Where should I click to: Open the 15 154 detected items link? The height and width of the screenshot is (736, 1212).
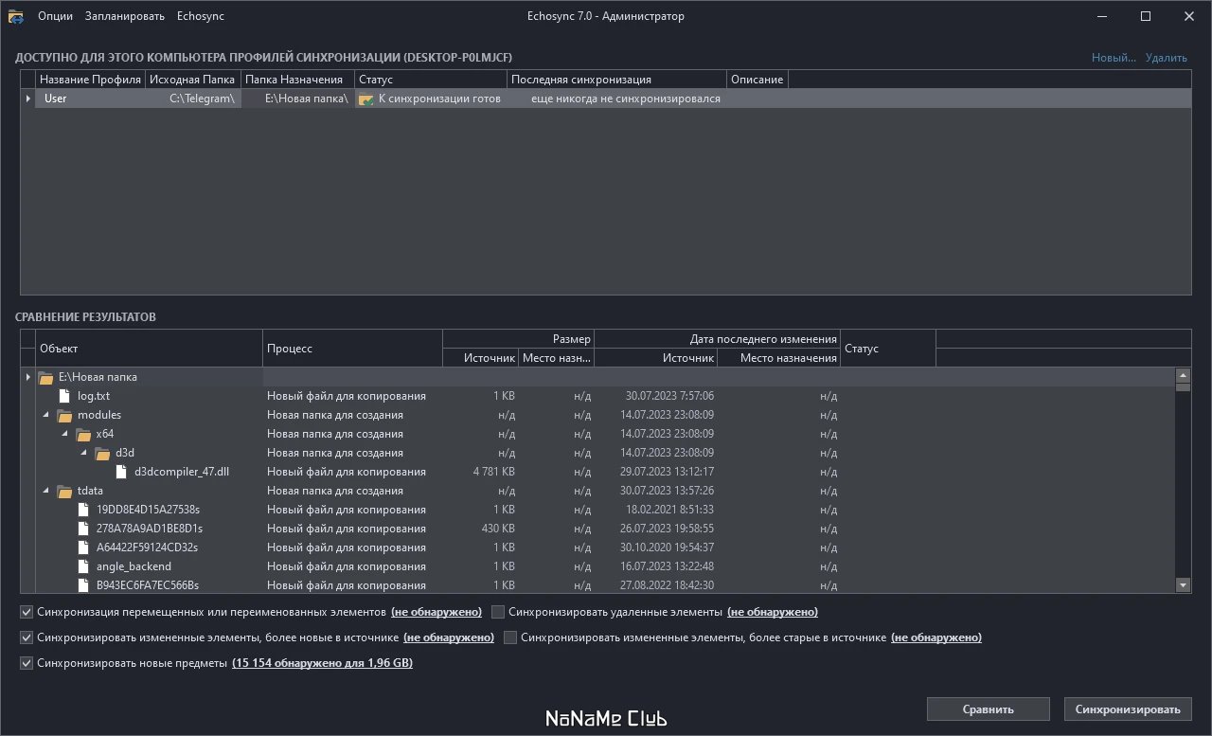click(x=322, y=663)
